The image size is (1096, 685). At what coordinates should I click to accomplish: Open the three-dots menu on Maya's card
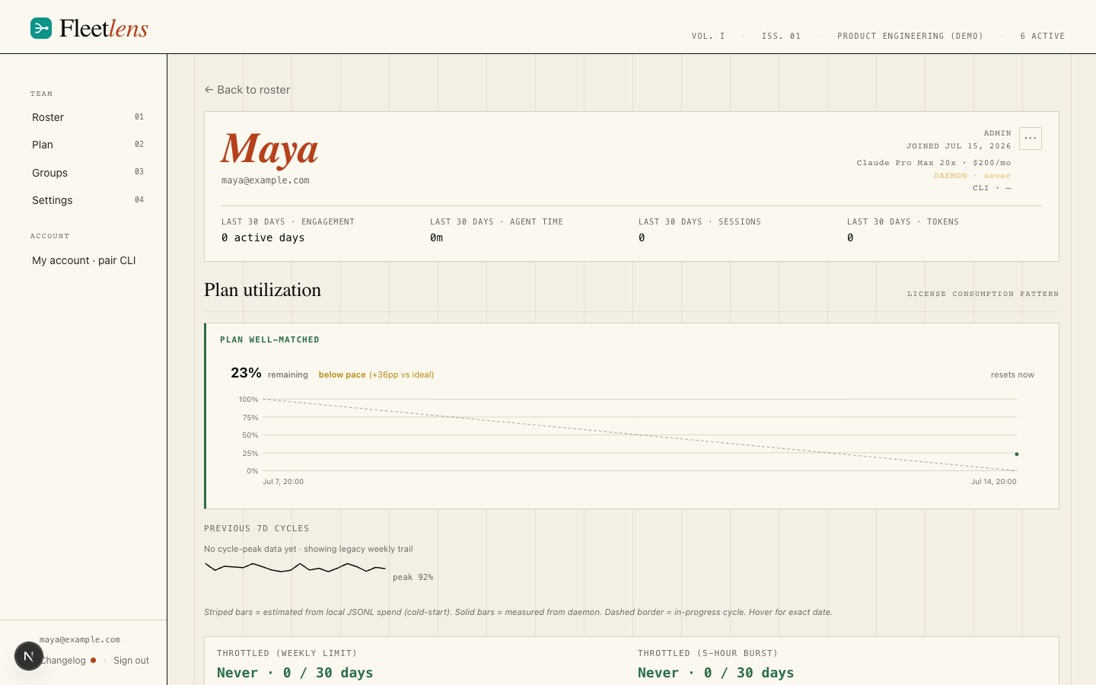[x=1031, y=139]
